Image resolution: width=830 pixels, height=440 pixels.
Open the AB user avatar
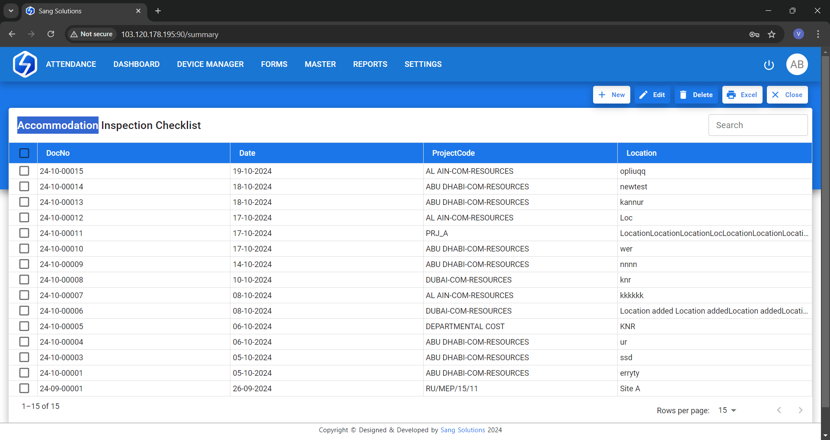click(x=797, y=64)
